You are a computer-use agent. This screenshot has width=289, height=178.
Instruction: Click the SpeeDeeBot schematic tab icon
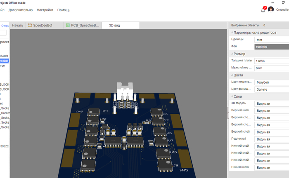[x=30, y=25]
